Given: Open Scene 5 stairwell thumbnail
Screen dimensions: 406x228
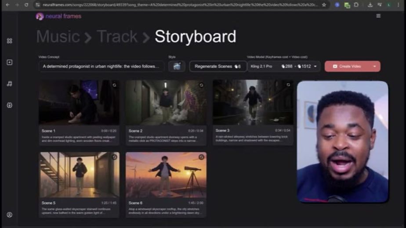Looking at the screenshot, I should point(79,175).
